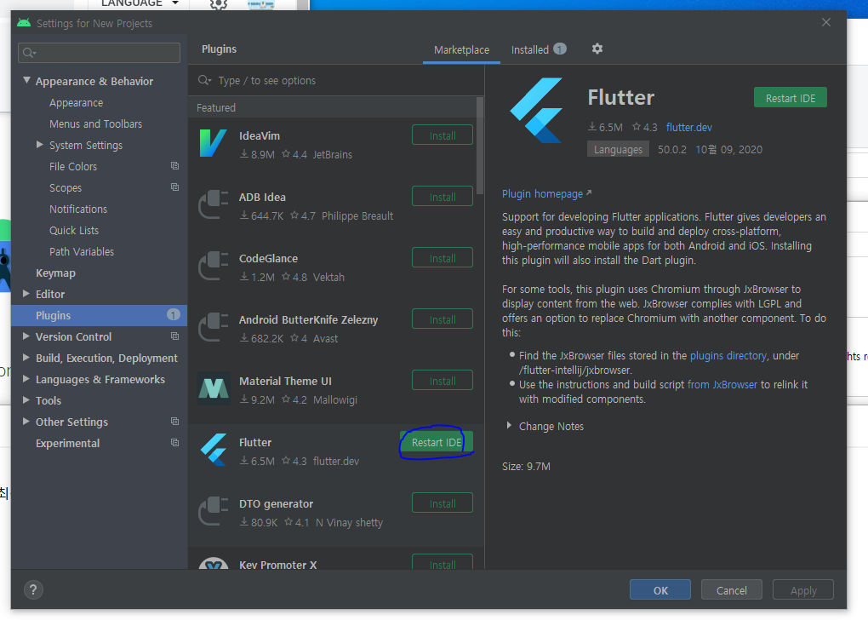Click the IdeaVim plugin icon

click(x=213, y=143)
